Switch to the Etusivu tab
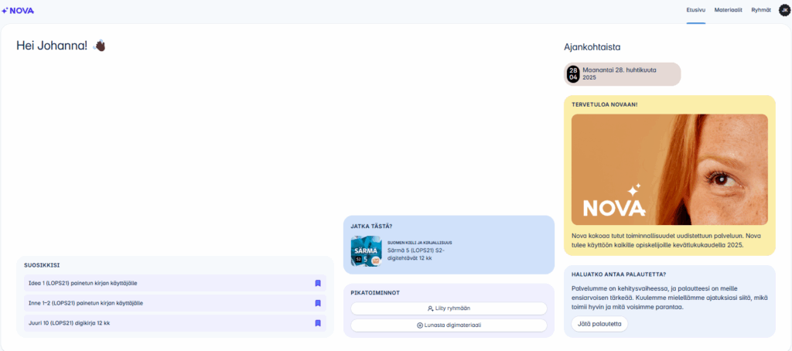Image resolution: width=792 pixels, height=351 pixels. coord(695,10)
